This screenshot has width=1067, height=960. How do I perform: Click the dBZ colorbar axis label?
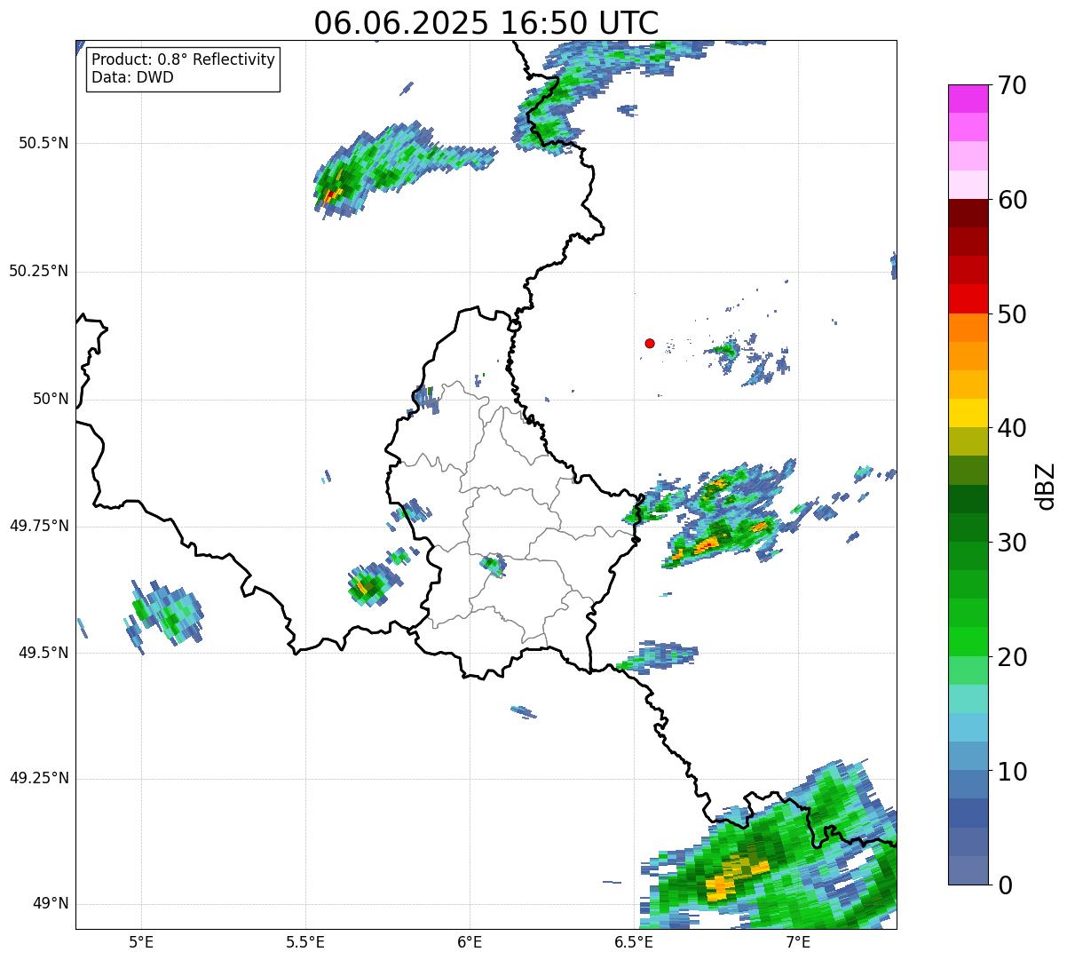(1045, 486)
